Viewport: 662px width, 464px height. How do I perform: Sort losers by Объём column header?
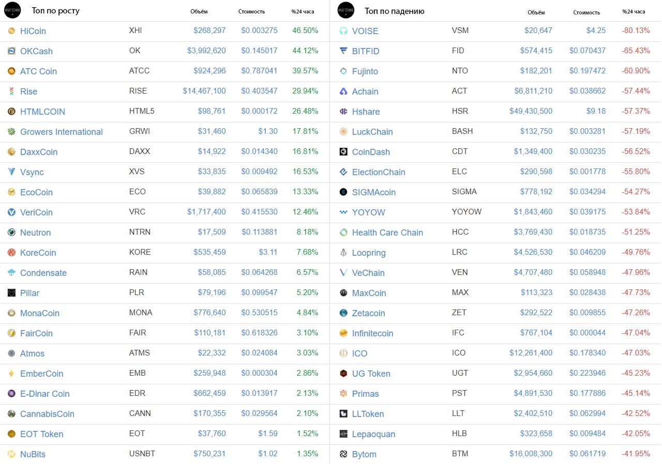point(536,12)
